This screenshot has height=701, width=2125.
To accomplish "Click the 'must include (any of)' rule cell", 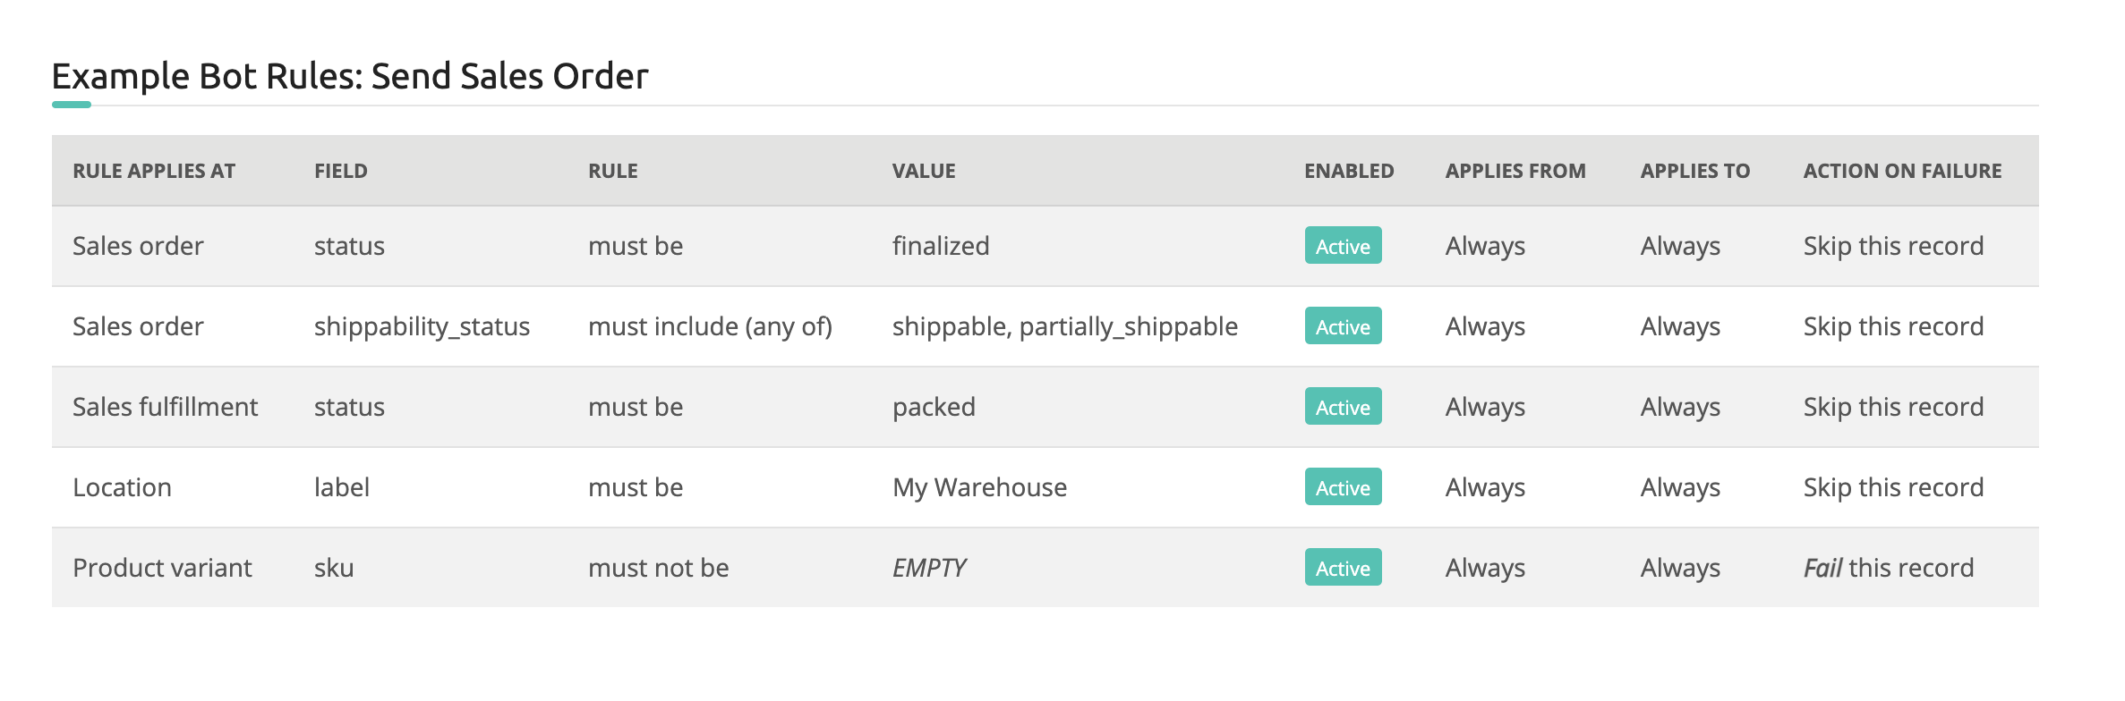I will [710, 327].
